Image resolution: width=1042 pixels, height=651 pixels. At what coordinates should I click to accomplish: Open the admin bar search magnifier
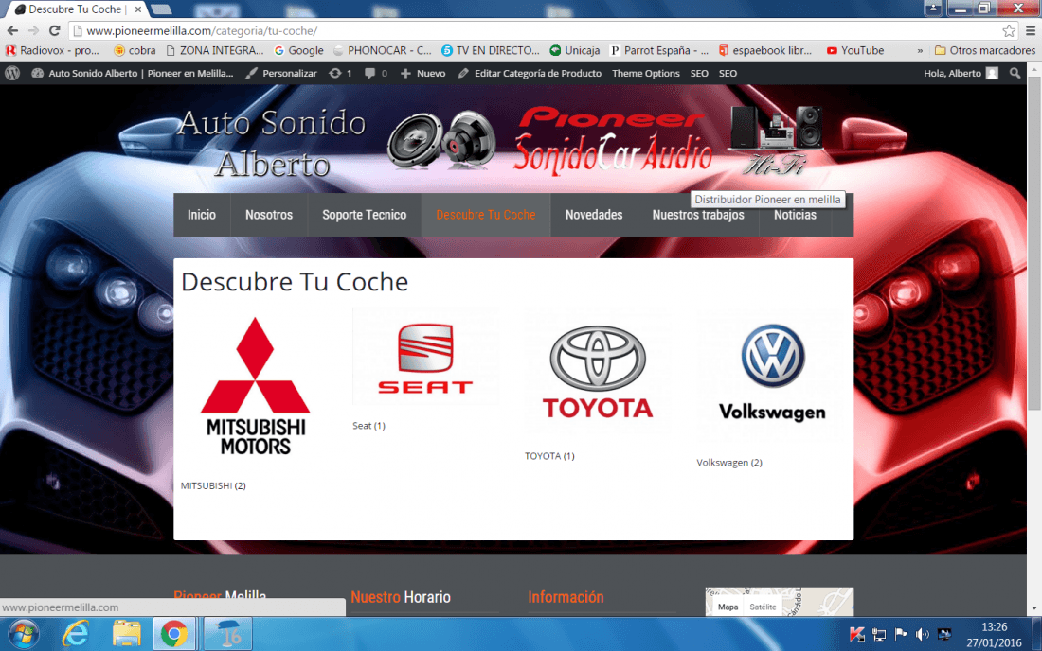[1015, 74]
